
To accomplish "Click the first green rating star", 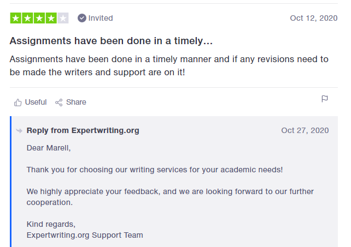I will pos(16,18).
